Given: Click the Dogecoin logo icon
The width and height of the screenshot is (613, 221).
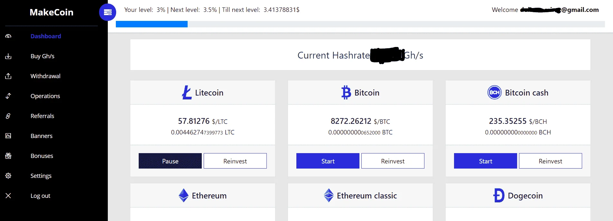Looking at the screenshot, I should pyautogui.click(x=499, y=195).
